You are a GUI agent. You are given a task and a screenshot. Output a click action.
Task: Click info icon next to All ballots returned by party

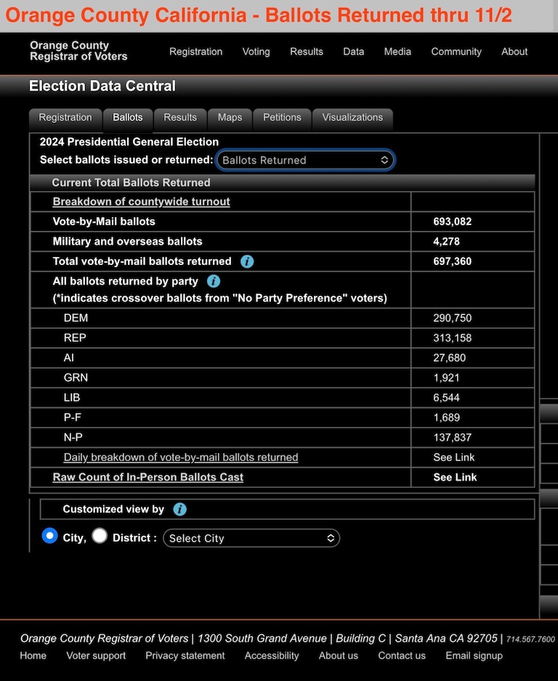214,281
